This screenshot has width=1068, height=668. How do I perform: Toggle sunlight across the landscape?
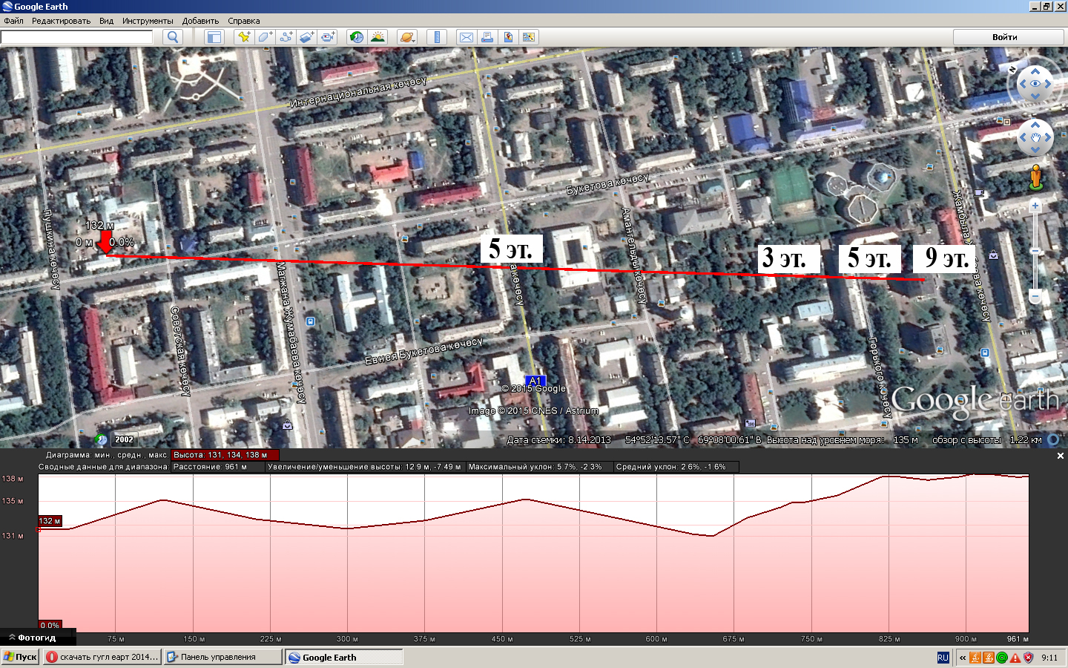(x=378, y=37)
